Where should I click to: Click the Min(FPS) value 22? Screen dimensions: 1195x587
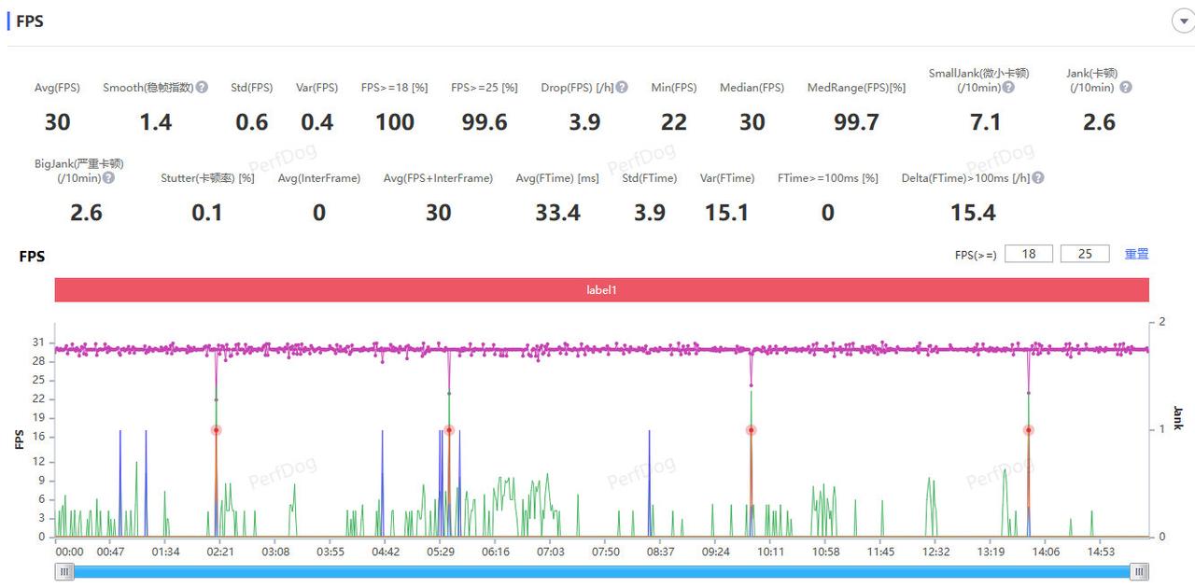click(x=674, y=122)
